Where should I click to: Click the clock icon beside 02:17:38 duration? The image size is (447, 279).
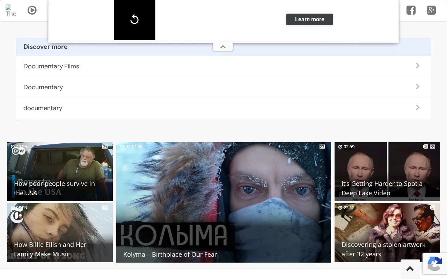[122, 147]
